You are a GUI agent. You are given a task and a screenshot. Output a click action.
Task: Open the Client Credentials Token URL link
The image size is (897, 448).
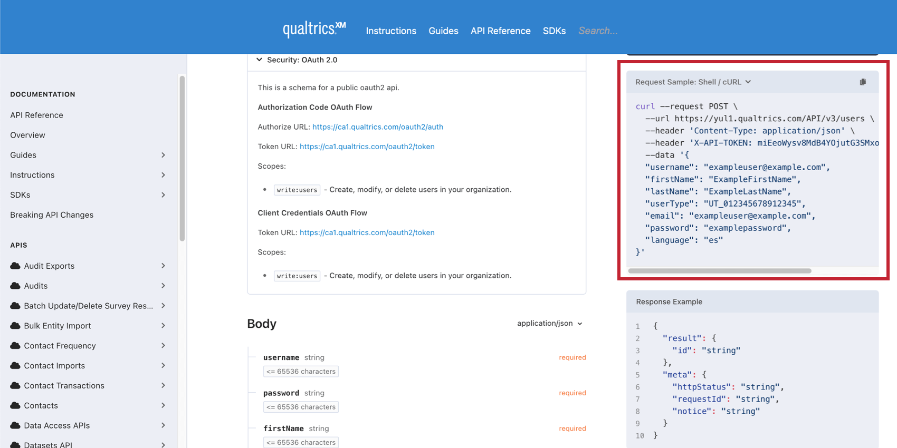point(367,232)
